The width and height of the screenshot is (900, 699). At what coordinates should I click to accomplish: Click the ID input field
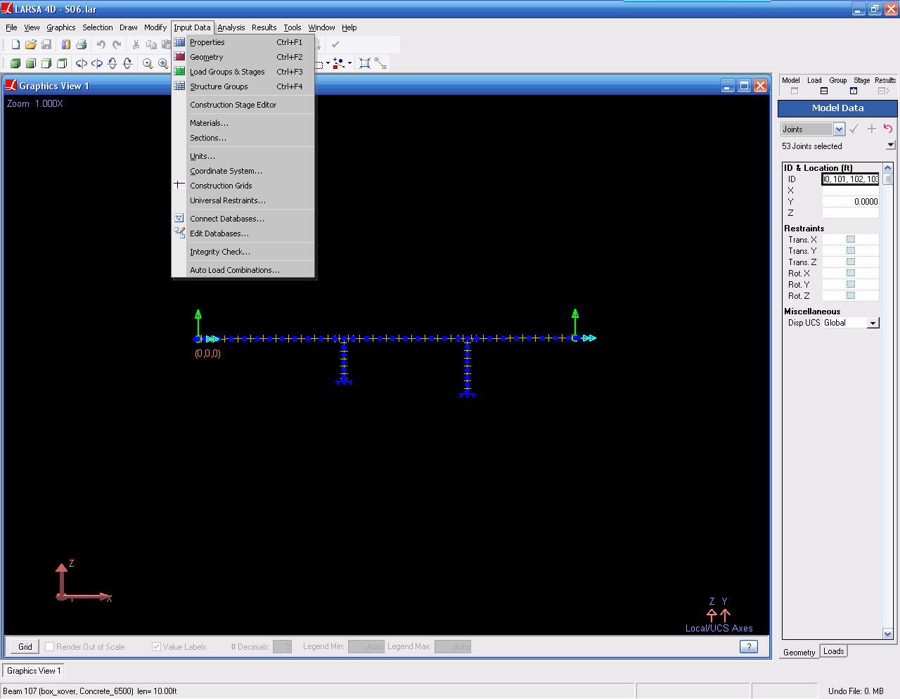pos(851,179)
